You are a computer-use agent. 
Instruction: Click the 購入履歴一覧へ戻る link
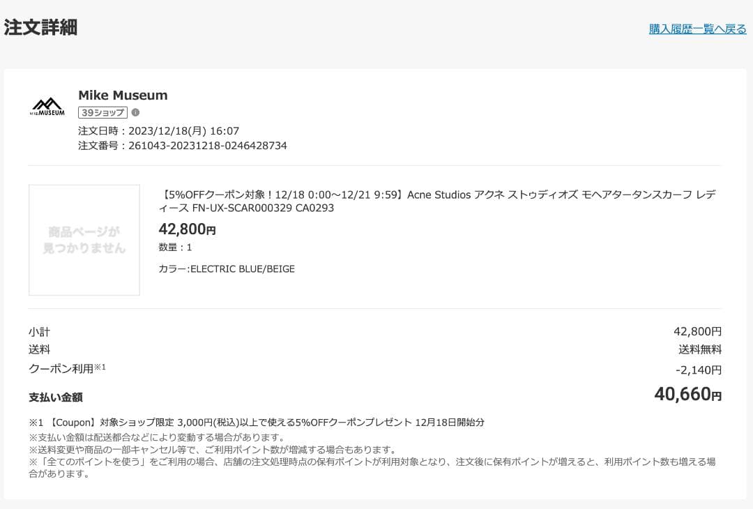pyautogui.click(x=697, y=29)
